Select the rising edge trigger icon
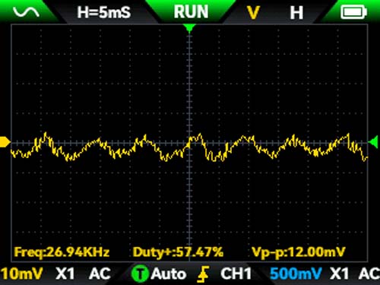Image resolution: width=380 pixels, height=285 pixels. point(203,274)
